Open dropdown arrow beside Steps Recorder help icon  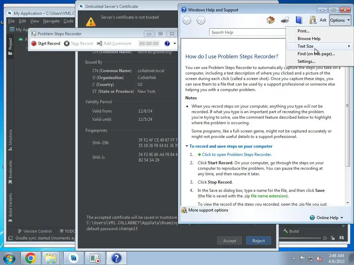[x=175, y=43]
